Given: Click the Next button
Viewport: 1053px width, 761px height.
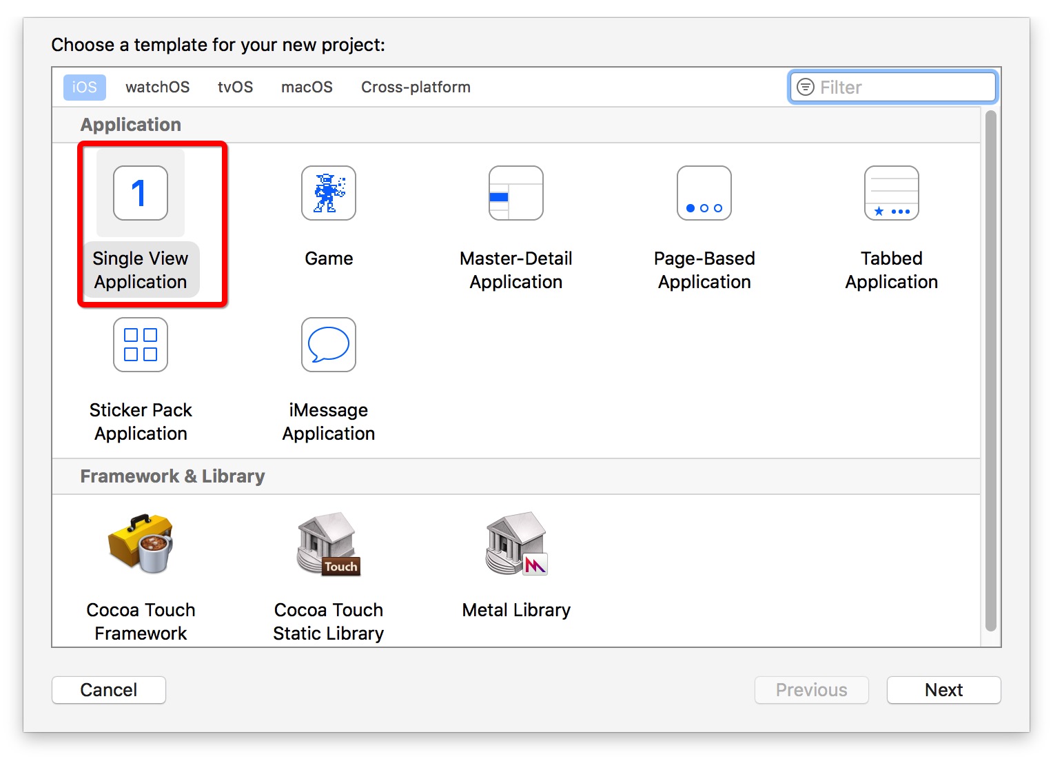Looking at the screenshot, I should [944, 690].
